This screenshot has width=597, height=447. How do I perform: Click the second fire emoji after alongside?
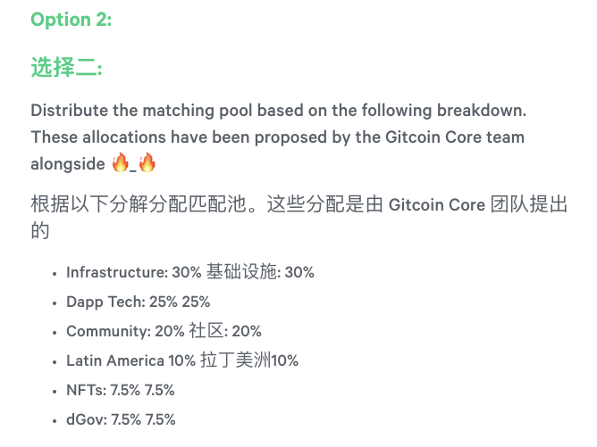147,162
